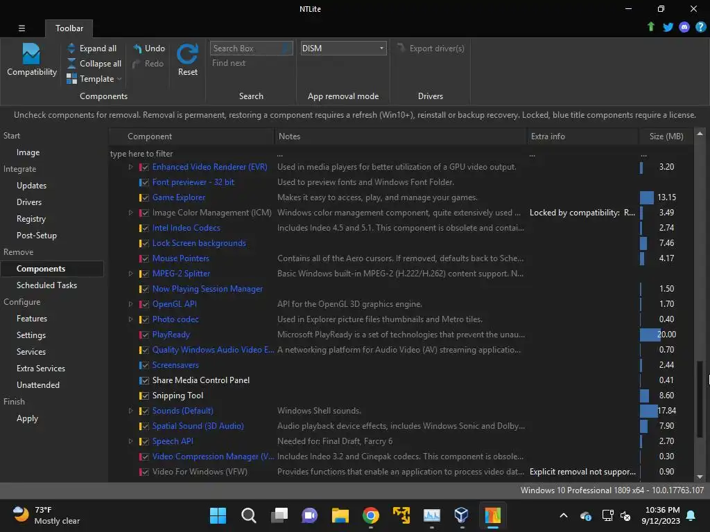This screenshot has height=532, width=710.
Task: Go to the Registry page
Action: 31,219
